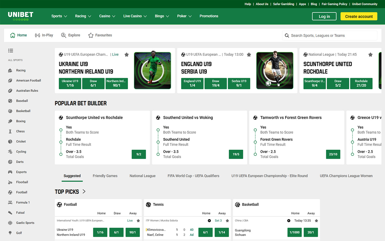This screenshot has height=241, width=385.
Task: Click the Log in button
Action: [x=324, y=16]
